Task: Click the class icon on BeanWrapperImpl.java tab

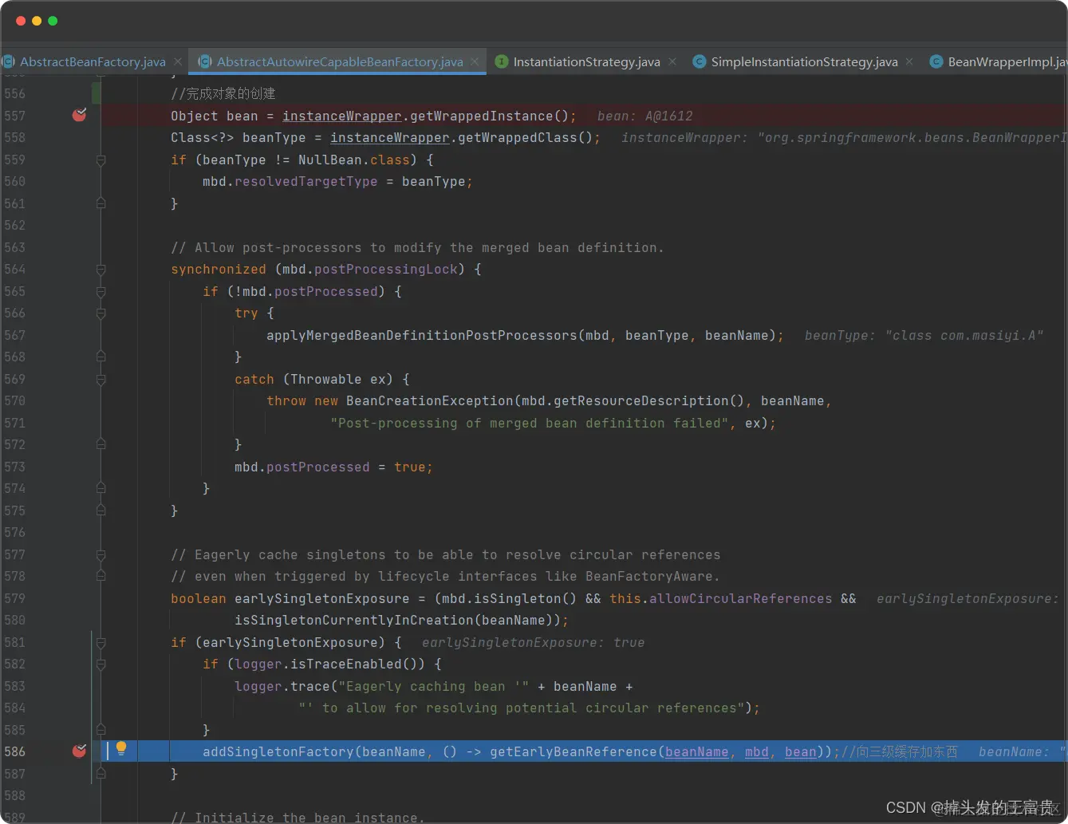Action: coord(936,61)
